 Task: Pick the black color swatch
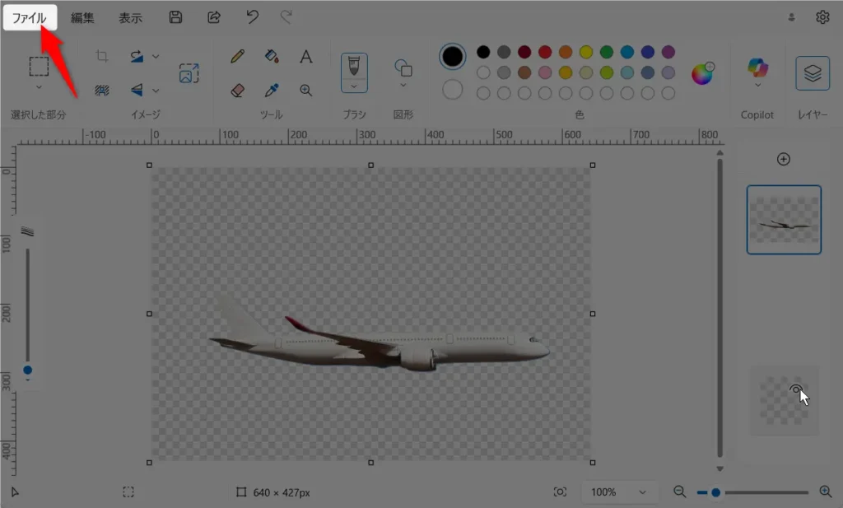(483, 52)
